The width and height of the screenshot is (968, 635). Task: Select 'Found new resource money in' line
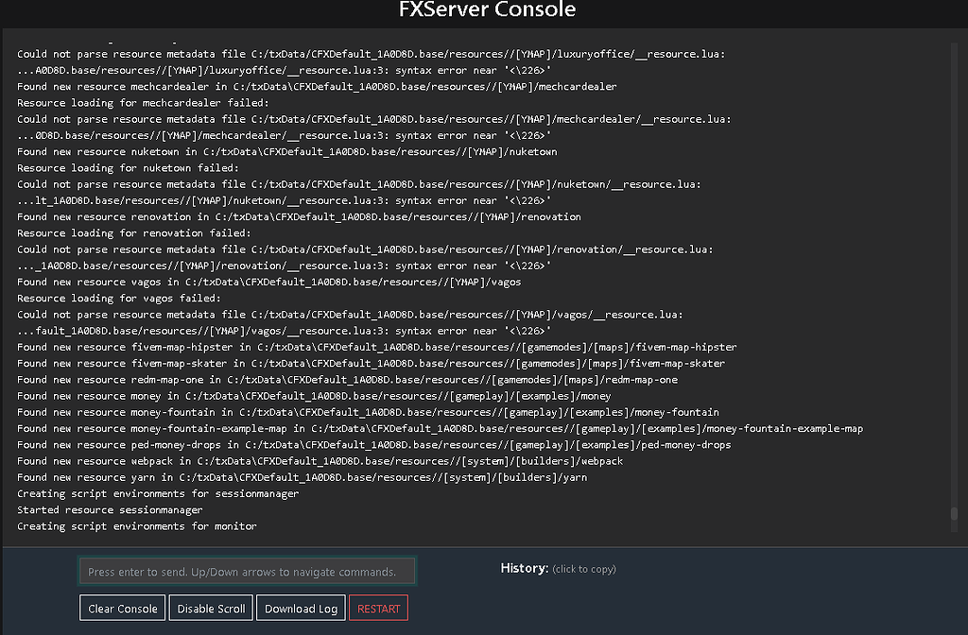(314, 396)
